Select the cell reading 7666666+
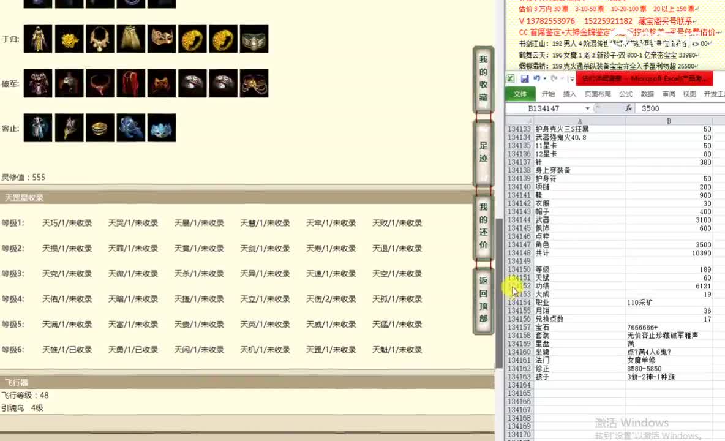This screenshot has width=725, height=441. point(669,327)
